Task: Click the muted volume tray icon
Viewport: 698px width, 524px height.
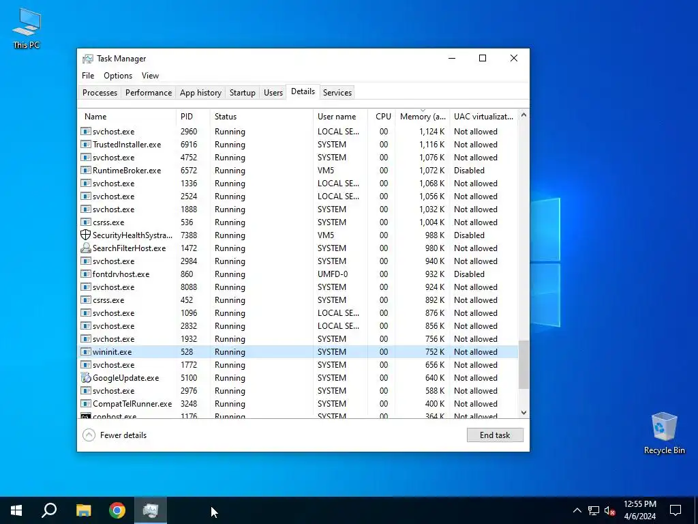Action: pos(609,510)
